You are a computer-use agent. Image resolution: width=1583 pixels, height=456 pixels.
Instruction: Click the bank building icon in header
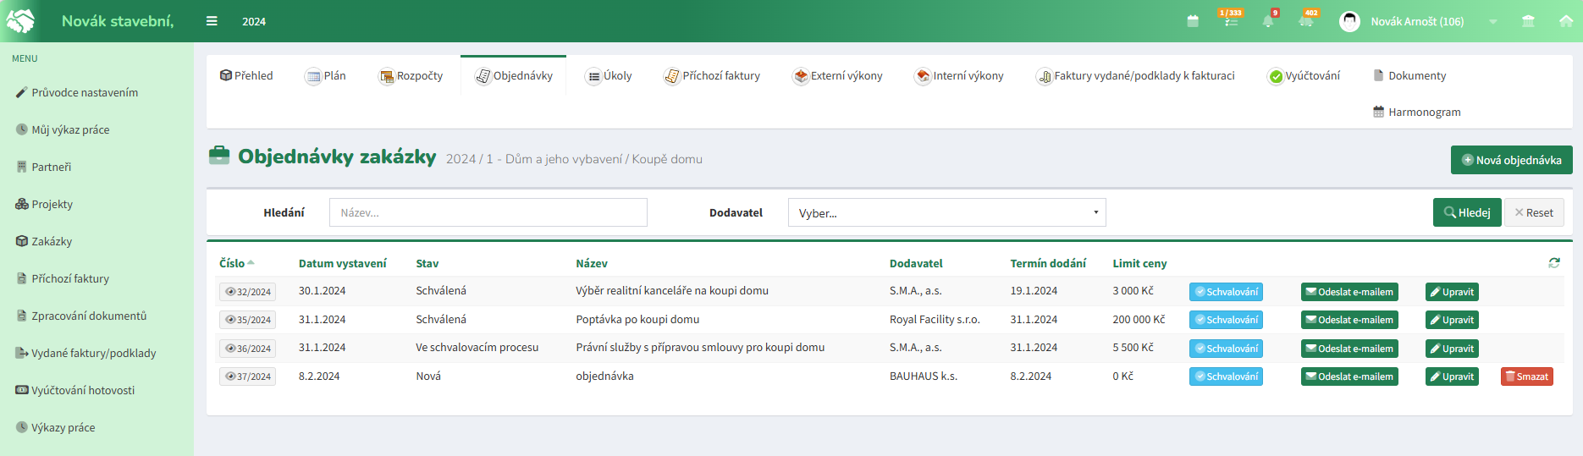coord(1528,21)
